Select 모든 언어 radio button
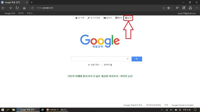The image size is (200, 112). tap(89, 65)
